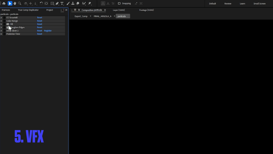Click Register link for Deep Glow 2
Image resolution: width=273 pixels, height=154 pixels.
(x=48, y=31)
